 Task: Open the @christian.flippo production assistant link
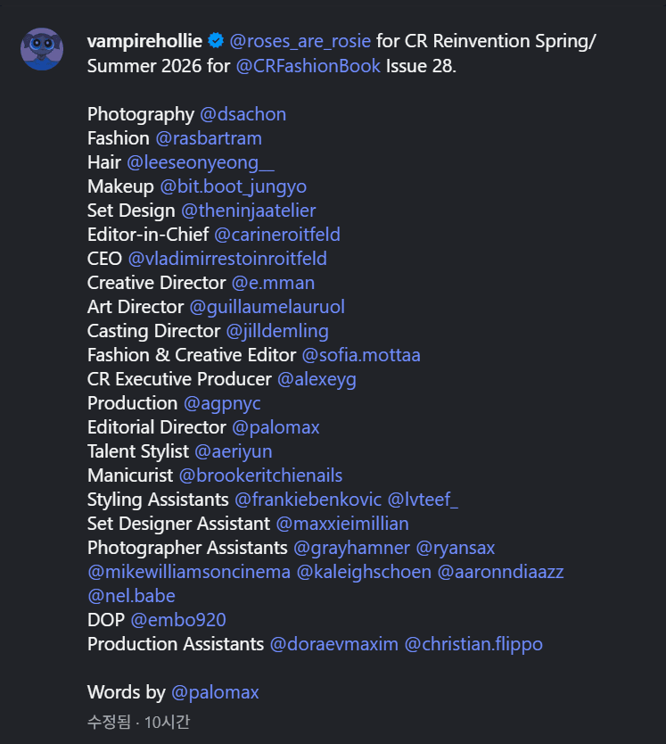tap(473, 644)
